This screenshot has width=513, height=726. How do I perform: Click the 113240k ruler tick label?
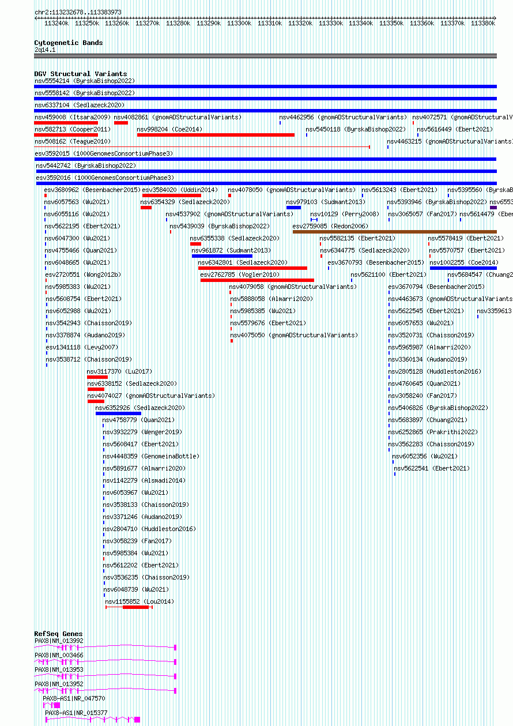56,23
